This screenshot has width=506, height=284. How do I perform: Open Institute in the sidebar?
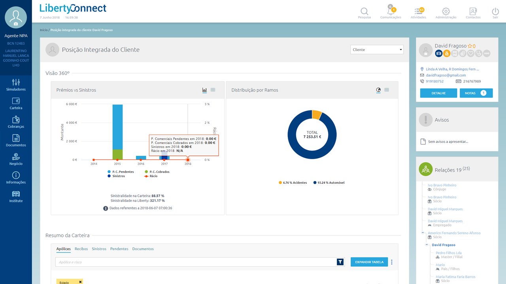[x=16, y=196]
